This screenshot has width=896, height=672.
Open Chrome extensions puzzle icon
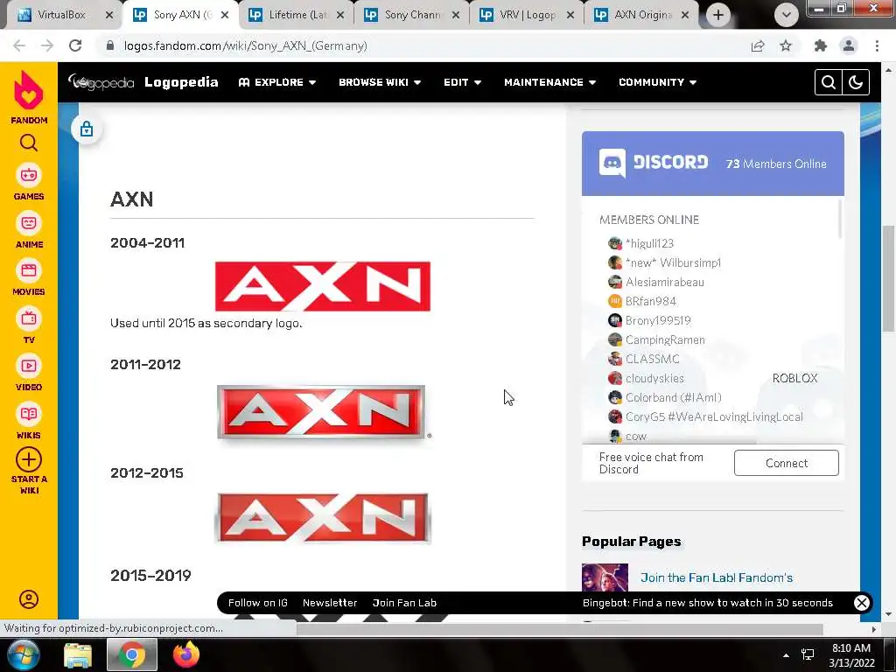pos(821,45)
